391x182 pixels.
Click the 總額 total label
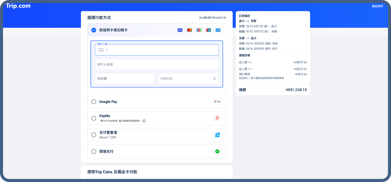(242, 90)
